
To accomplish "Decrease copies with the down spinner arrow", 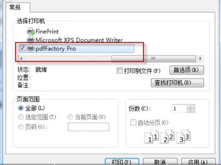I will coord(191,110).
